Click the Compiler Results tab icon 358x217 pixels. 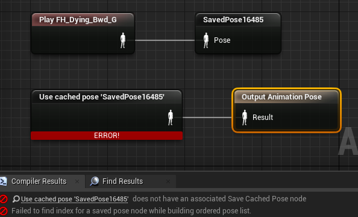click(3, 181)
